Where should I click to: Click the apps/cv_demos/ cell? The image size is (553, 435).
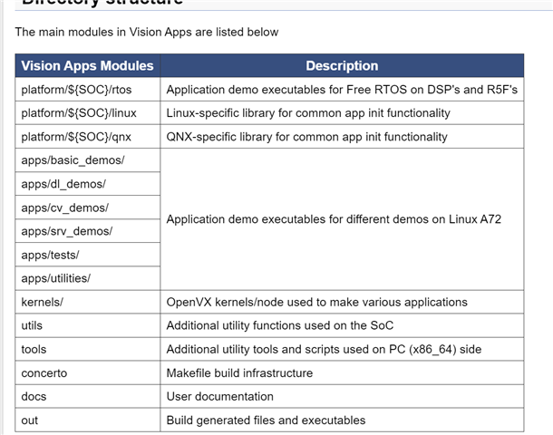87,208
